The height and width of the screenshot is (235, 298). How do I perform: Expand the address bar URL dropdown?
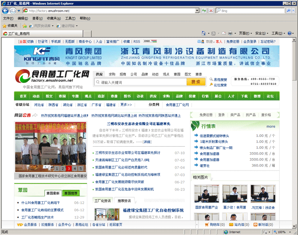[197, 10]
